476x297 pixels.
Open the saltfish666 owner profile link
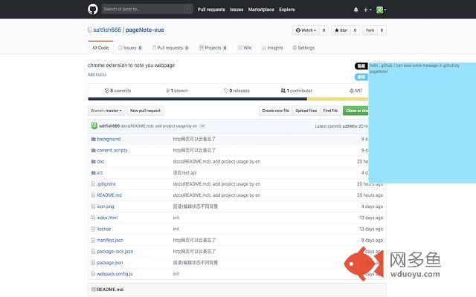107,30
